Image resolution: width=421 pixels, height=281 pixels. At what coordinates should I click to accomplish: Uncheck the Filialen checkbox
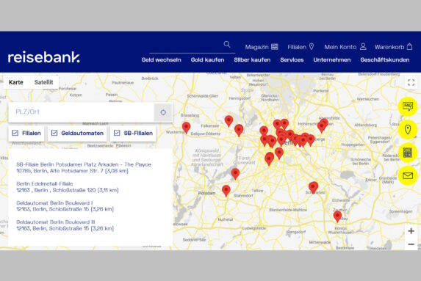click(15, 133)
